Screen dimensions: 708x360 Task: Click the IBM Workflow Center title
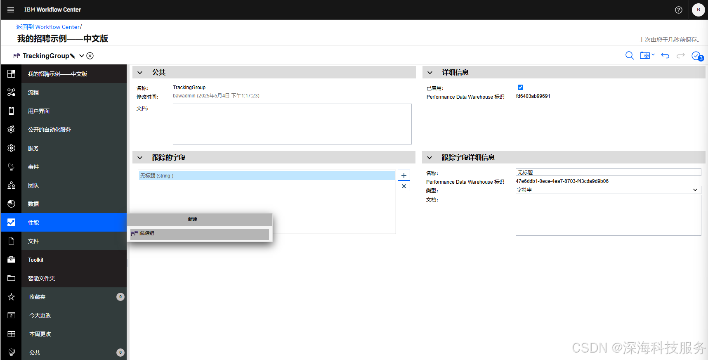[x=52, y=10]
